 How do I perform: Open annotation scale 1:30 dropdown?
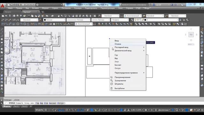click(137, 110)
